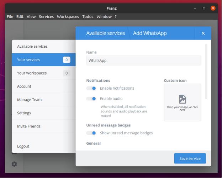Click the Save service button
The height and width of the screenshot is (178, 222).
[190, 158]
